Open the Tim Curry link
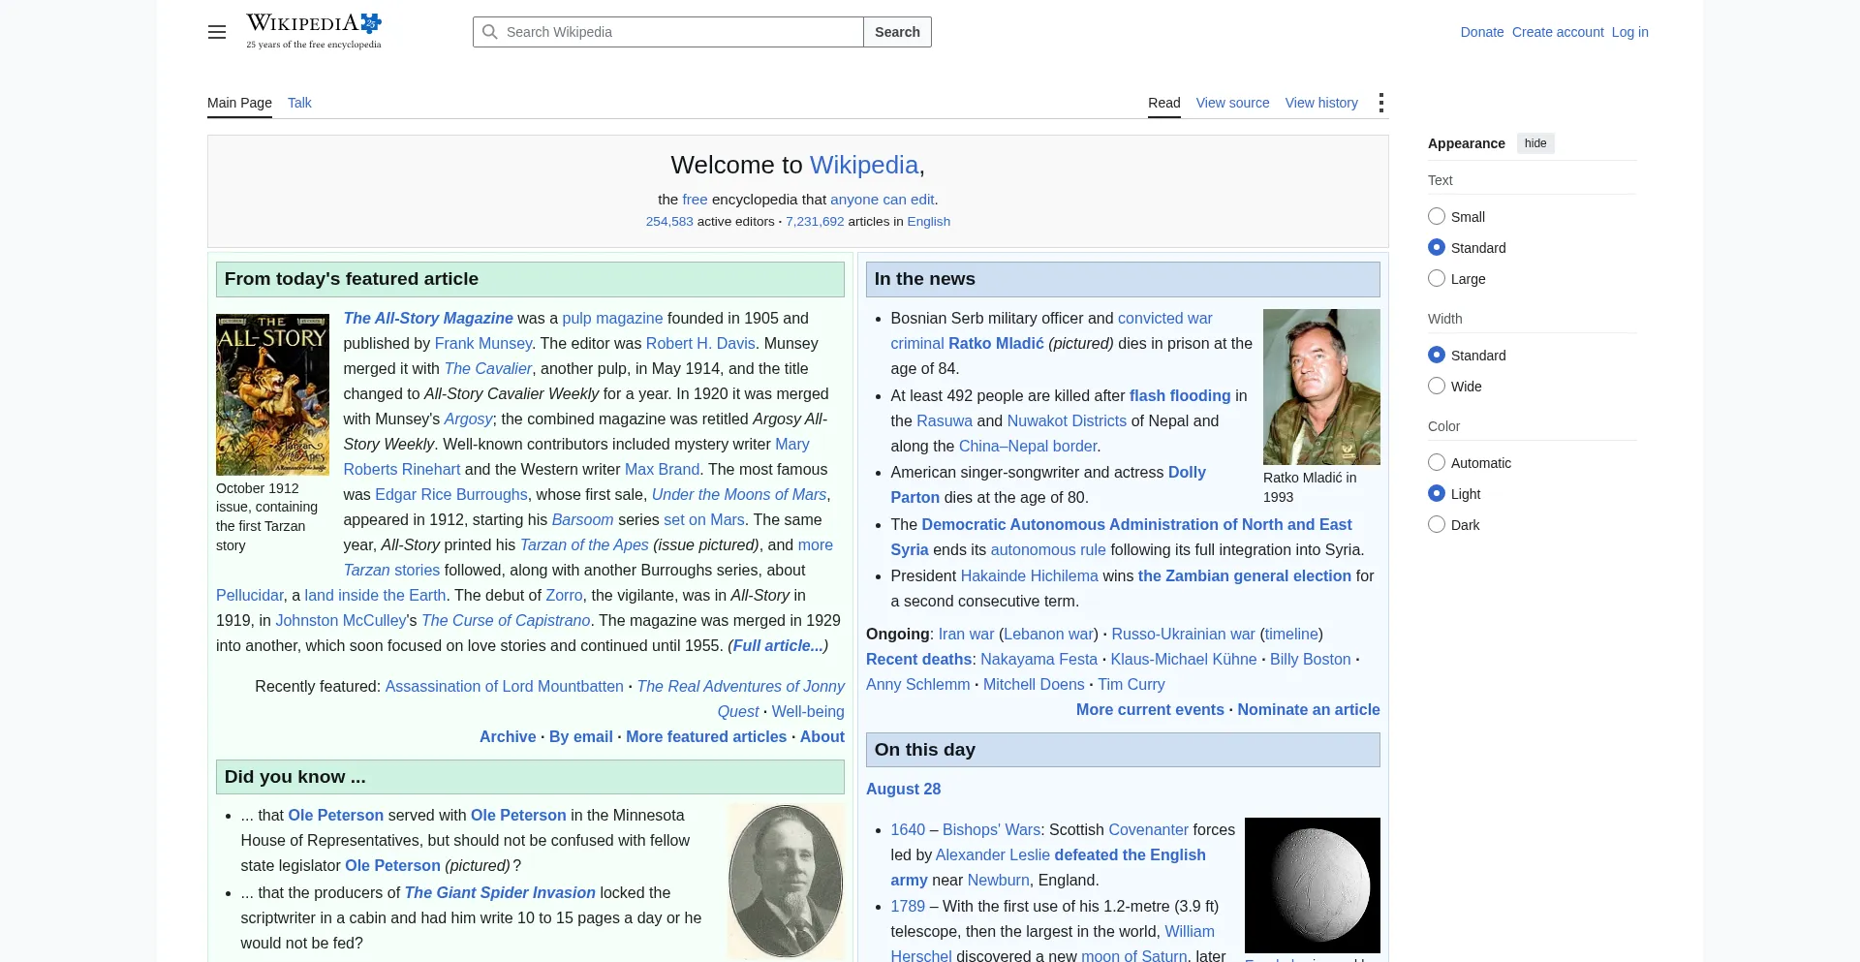1860x962 pixels. pyautogui.click(x=1131, y=684)
